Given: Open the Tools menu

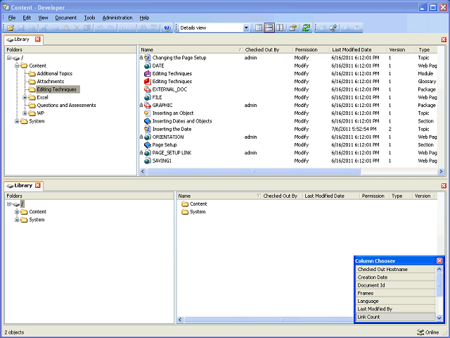Looking at the screenshot, I should pyautogui.click(x=89, y=18).
